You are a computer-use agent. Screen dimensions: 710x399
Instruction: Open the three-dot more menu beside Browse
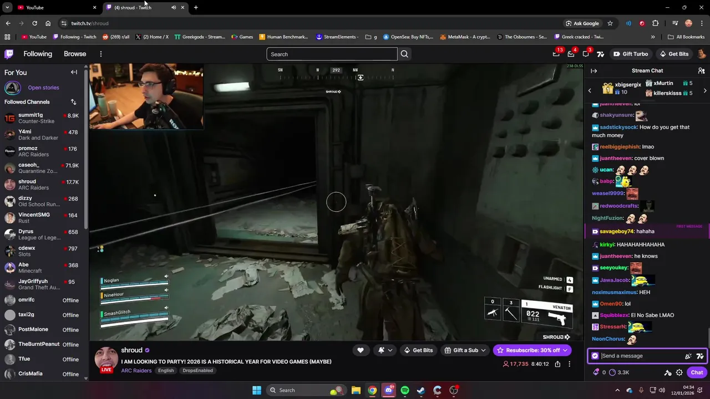click(x=101, y=54)
